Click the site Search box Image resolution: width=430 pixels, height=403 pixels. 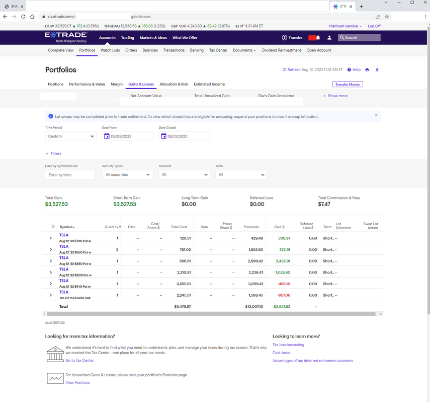(x=359, y=38)
